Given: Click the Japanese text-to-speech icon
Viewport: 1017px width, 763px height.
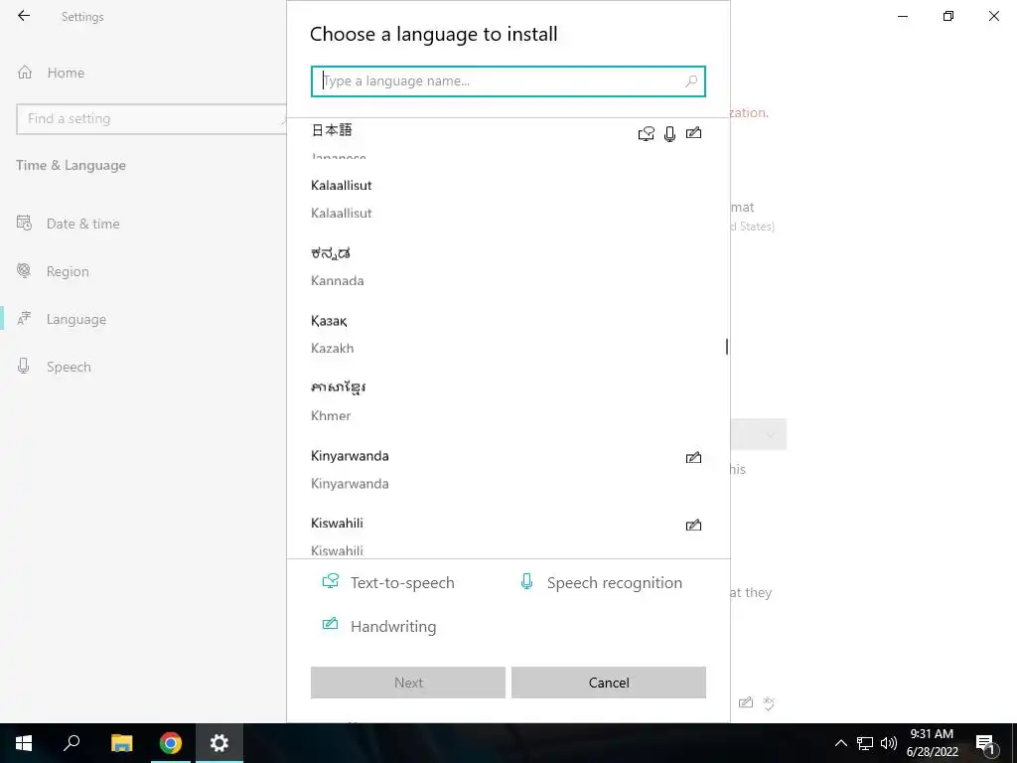Looking at the screenshot, I should pyautogui.click(x=646, y=134).
